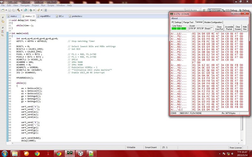Open the Problems view sidebar icon
This screenshot has height=157, width=252.
(x=3, y=31)
